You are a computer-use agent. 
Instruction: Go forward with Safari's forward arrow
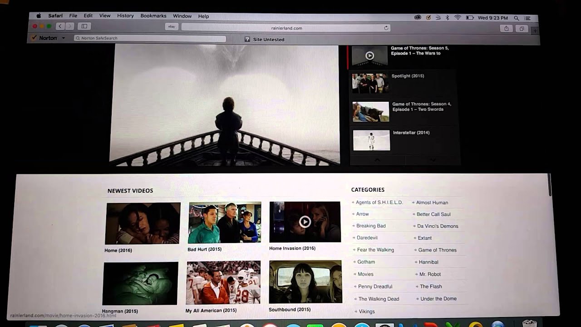pyautogui.click(x=69, y=26)
